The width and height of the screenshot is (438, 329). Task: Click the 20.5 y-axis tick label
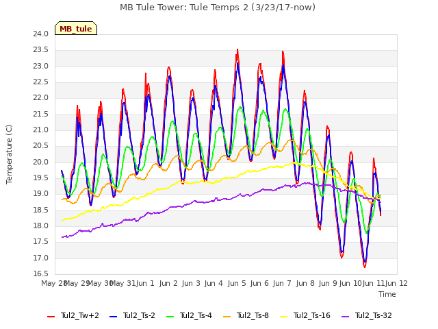pyautogui.click(x=41, y=146)
